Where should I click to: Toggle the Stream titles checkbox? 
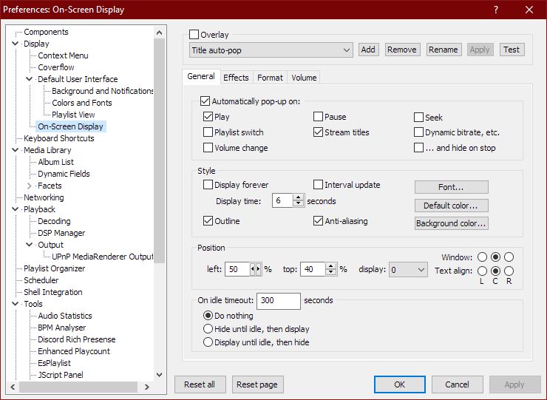click(319, 132)
